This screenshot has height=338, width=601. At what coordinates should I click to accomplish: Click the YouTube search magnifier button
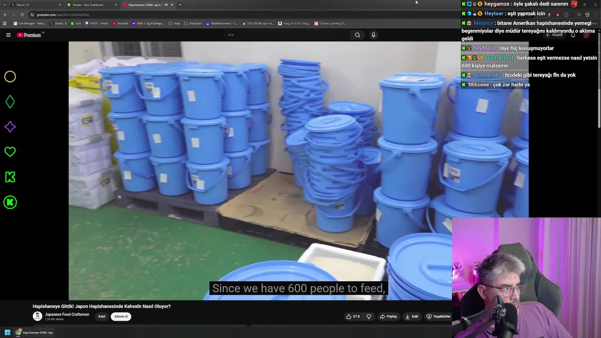pyautogui.click(x=357, y=35)
